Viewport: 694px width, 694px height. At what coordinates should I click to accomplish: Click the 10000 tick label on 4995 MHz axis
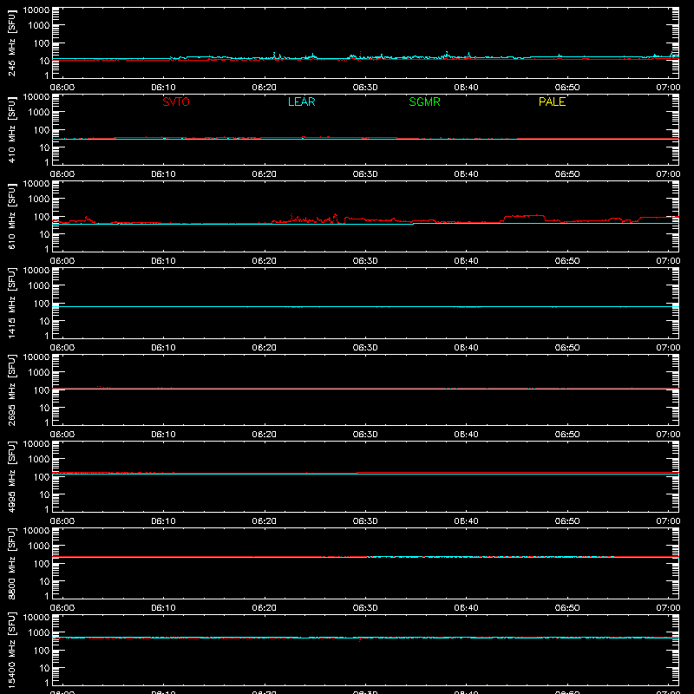point(36,444)
